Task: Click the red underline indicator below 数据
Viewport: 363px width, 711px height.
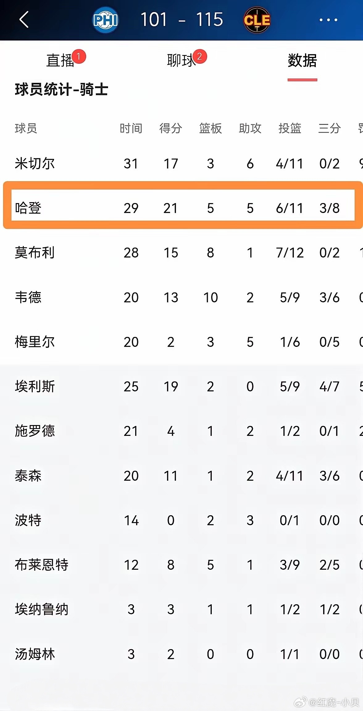Action: tap(302, 79)
